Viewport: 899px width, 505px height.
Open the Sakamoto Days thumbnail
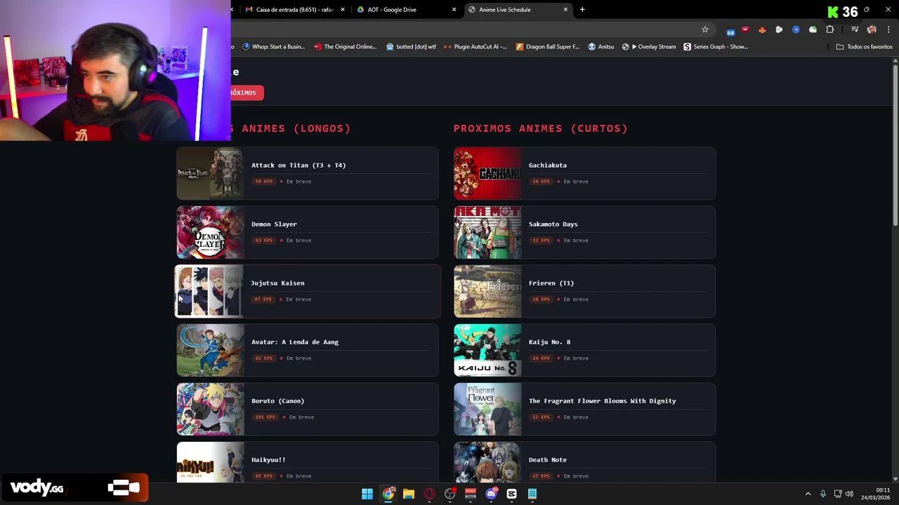coord(487,232)
